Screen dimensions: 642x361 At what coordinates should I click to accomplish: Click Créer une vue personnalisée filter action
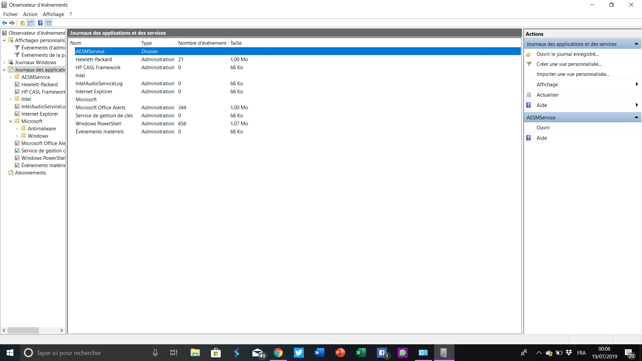(569, 64)
